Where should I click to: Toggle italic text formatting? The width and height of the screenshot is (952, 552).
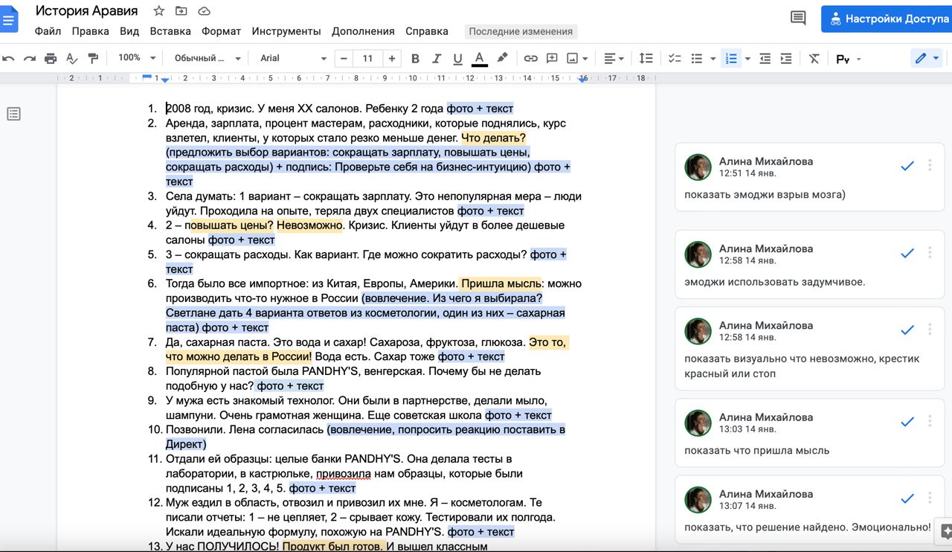(x=437, y=58)
